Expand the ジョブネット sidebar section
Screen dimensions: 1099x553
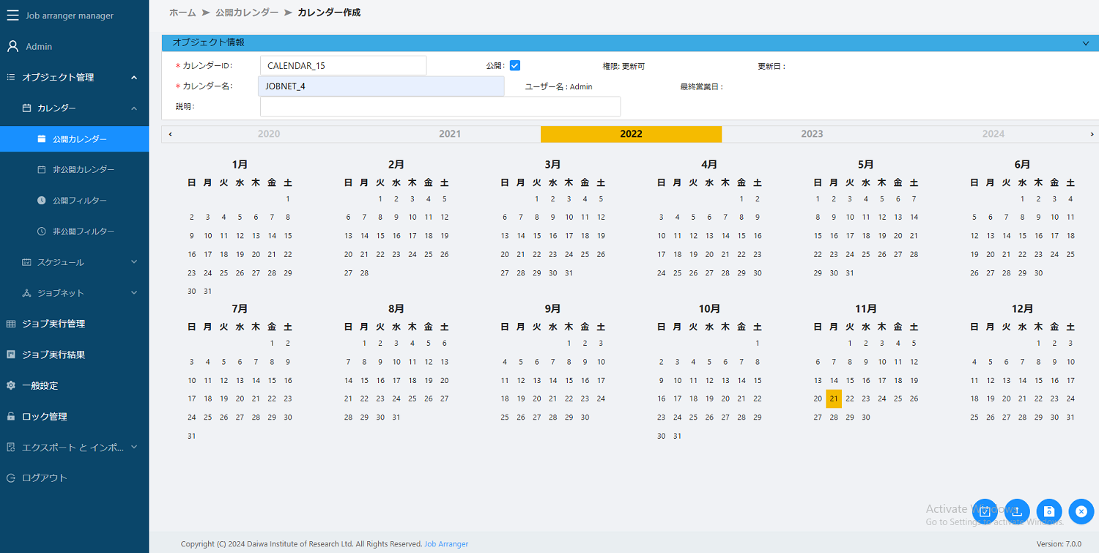(x=73, y=292)
